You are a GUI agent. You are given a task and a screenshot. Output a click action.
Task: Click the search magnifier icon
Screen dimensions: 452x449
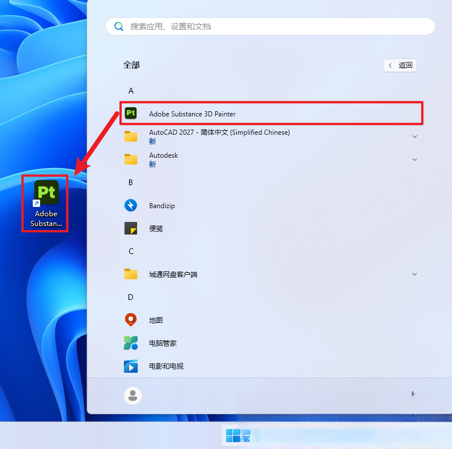pyautogui.click(x=119, y=26)
